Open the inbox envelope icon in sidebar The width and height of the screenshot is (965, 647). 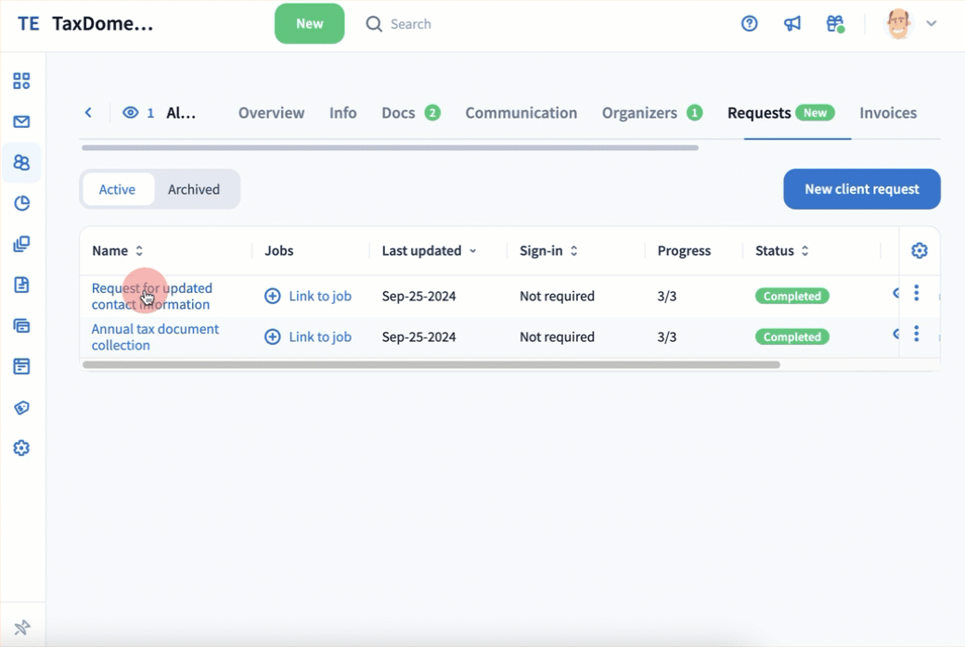[x=21, y=121]
